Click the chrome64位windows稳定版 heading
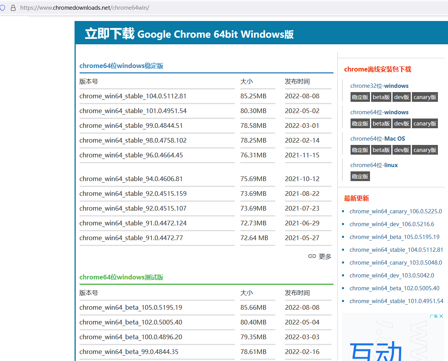Screen dimensions: 448x361 tap(122, 66)
